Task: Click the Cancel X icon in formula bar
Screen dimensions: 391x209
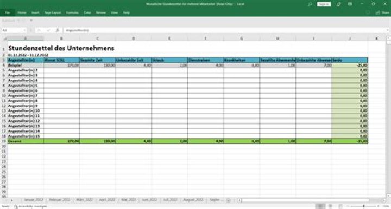Action: [x=39, y=30]
